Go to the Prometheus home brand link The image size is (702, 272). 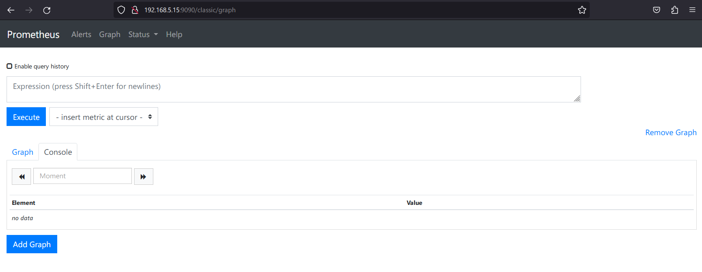[x=33, y=34]
